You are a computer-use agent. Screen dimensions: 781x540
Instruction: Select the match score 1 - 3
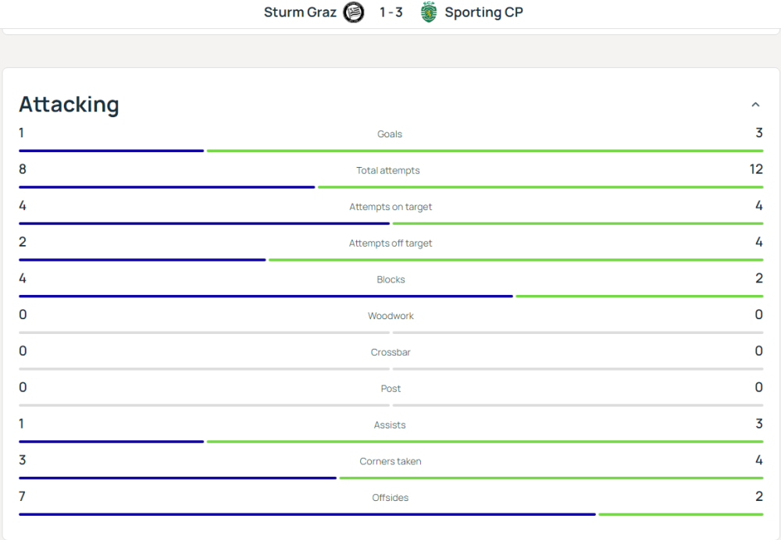coord(390,12)
